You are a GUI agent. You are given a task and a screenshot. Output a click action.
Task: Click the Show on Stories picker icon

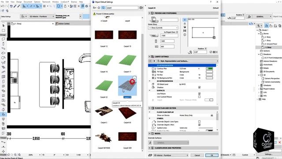[211, 115]
